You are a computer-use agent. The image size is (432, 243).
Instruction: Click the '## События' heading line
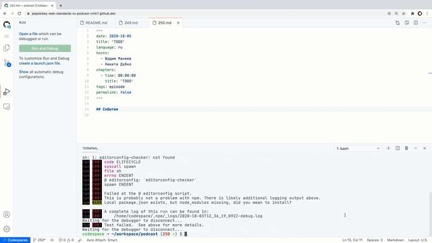[107, 109]
